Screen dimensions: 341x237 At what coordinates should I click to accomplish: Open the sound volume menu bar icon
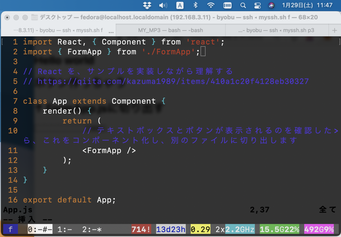[163, 5]
